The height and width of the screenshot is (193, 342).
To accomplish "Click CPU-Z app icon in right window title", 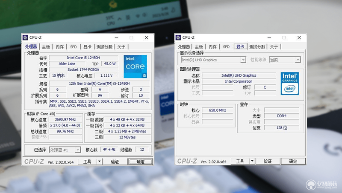I will (x=178, y=37).
